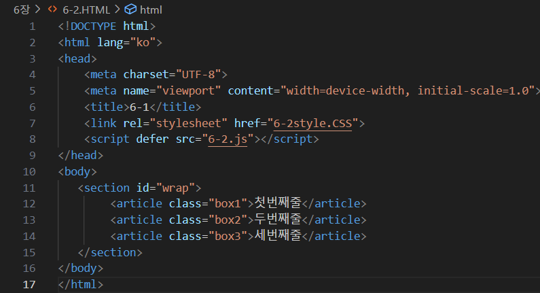Screen dimensions: 540x293
Task: Click the closing section tag
Action: 110,252
